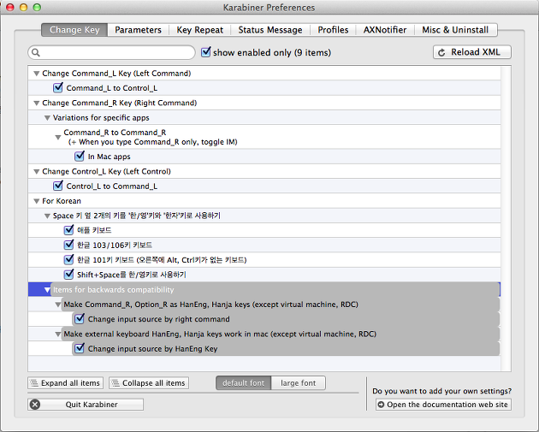This screenshot has width=539, height=432.
Task: Click the Reload XML button
Action: pos(472,52)
